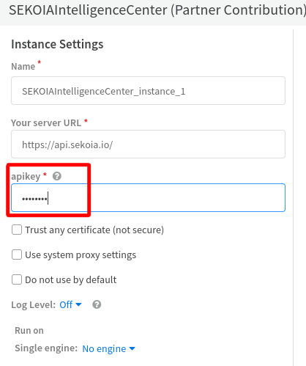Image resolution: width=306 pixels, height=366 pixels.
Task: Click the Run on section label
Action: pos(29,331)
